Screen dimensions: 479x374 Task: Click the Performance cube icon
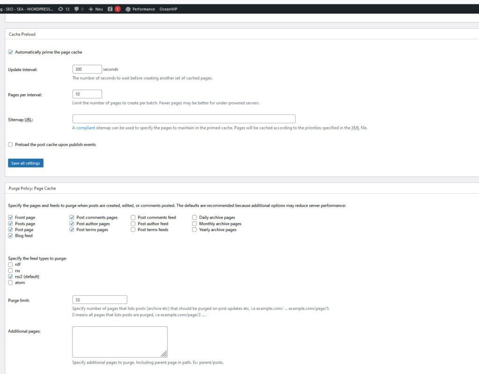click(x=128, y=9)
